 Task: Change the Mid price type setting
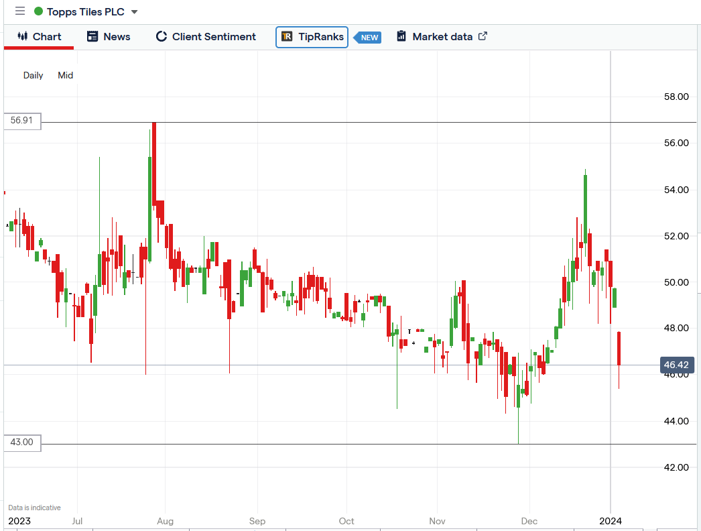[65, 75]
